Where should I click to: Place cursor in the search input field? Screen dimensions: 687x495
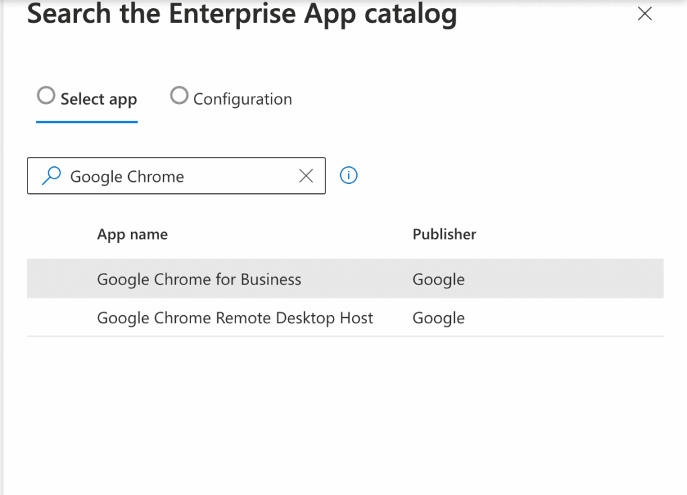168,176
